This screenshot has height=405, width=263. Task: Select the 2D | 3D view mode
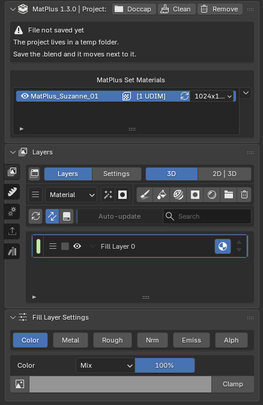(x=225, y=174)
